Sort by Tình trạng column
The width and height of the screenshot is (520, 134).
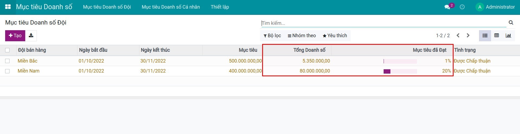pos(465,50)
